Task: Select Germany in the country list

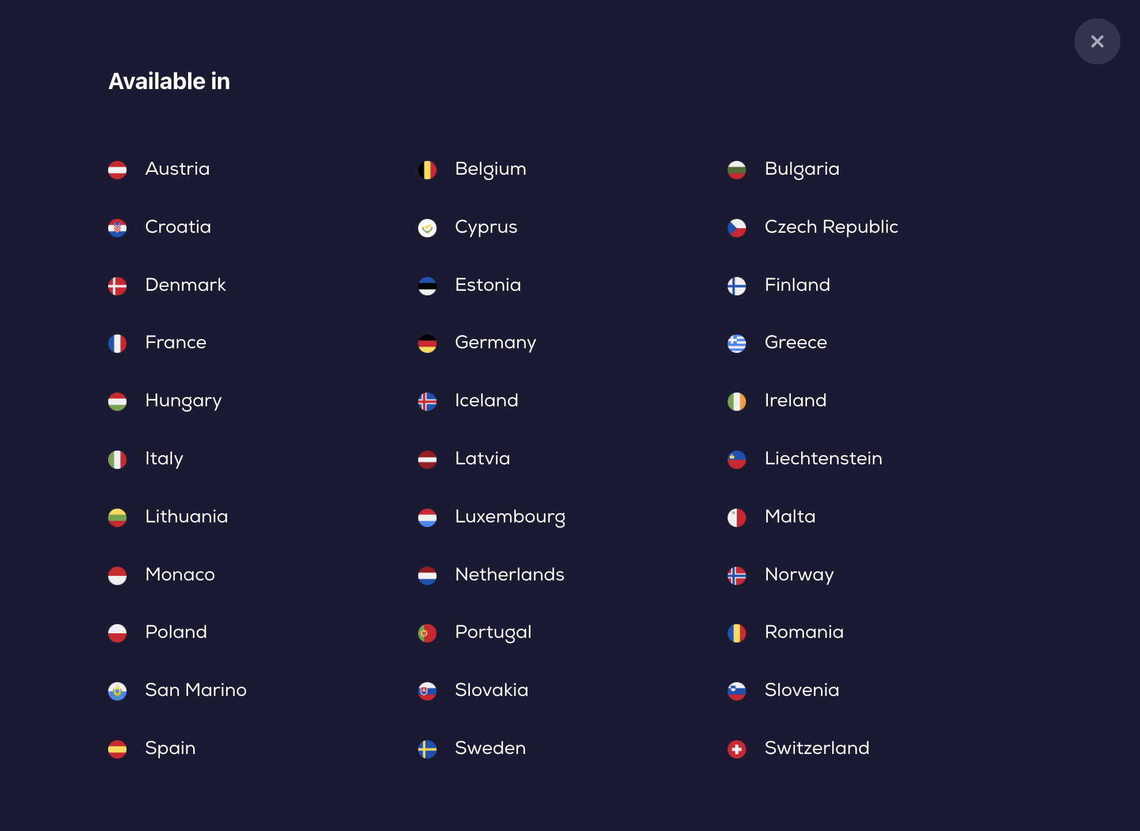Action: pos(495,343)
